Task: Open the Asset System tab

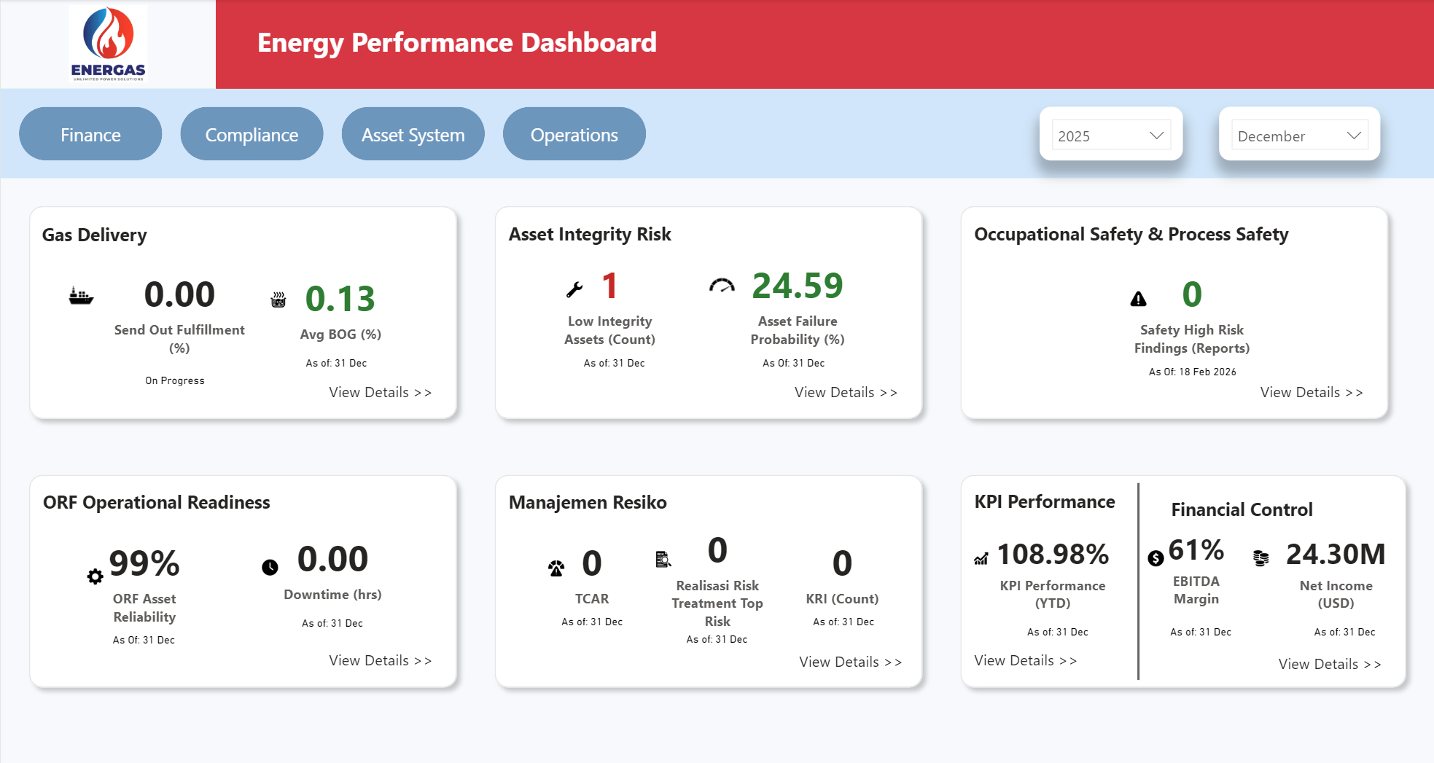Action: pos(413,134)
